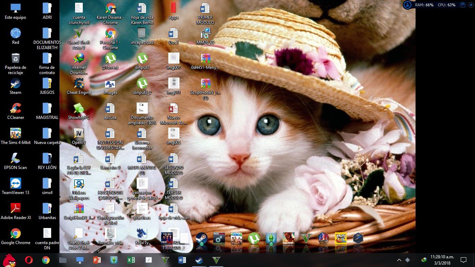Launch The Sims 4 64bit shortcut
The image size is (475, 267).
(16, 136)
